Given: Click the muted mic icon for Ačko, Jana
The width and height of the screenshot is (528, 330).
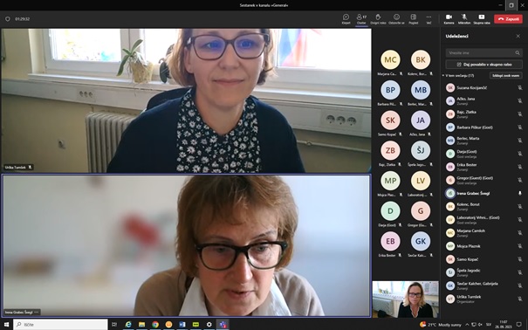Looking at the screenshot, I should 519,101.
